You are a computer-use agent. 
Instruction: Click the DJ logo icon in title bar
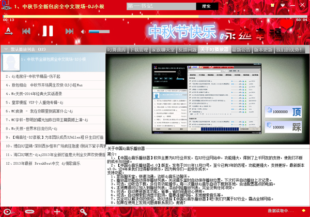click(x=6, y=5)
